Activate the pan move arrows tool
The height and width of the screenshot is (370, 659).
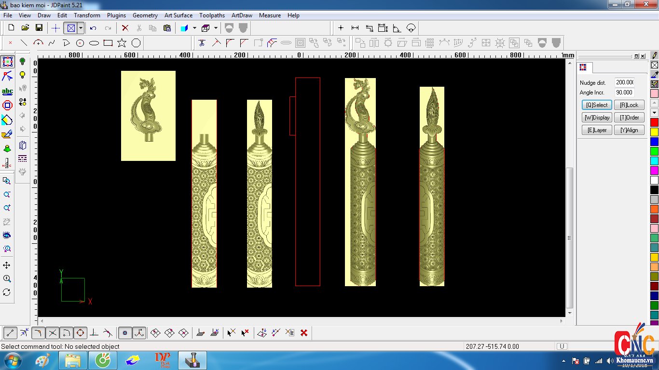(7, 265)
